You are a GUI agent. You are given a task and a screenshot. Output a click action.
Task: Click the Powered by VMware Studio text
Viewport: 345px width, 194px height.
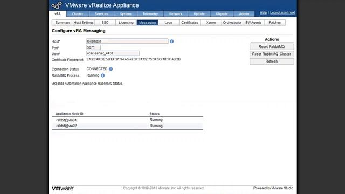point(273,188)
